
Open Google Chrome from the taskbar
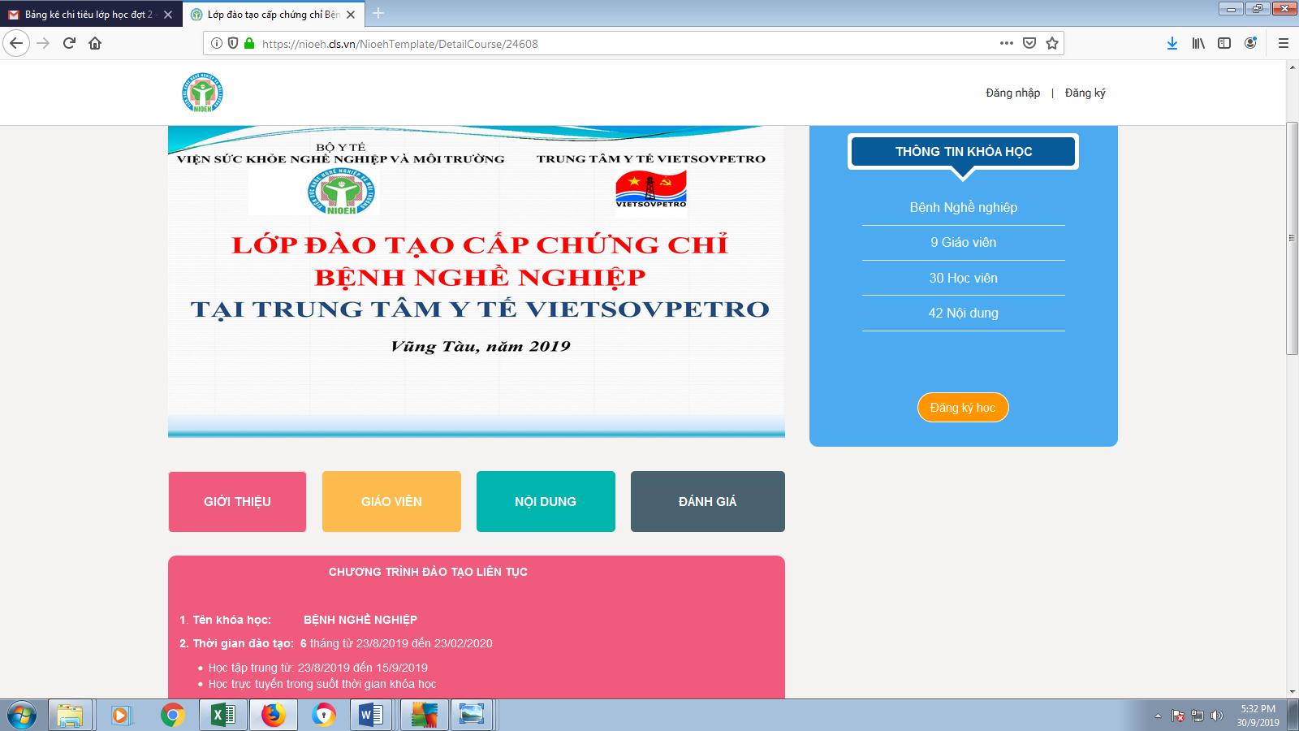172,716
